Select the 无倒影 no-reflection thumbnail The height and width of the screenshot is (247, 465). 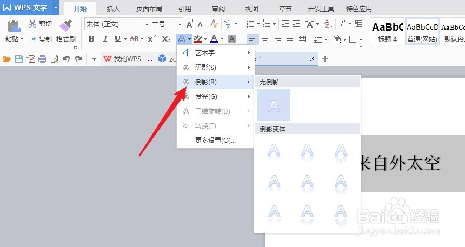(x=274, y=105)
